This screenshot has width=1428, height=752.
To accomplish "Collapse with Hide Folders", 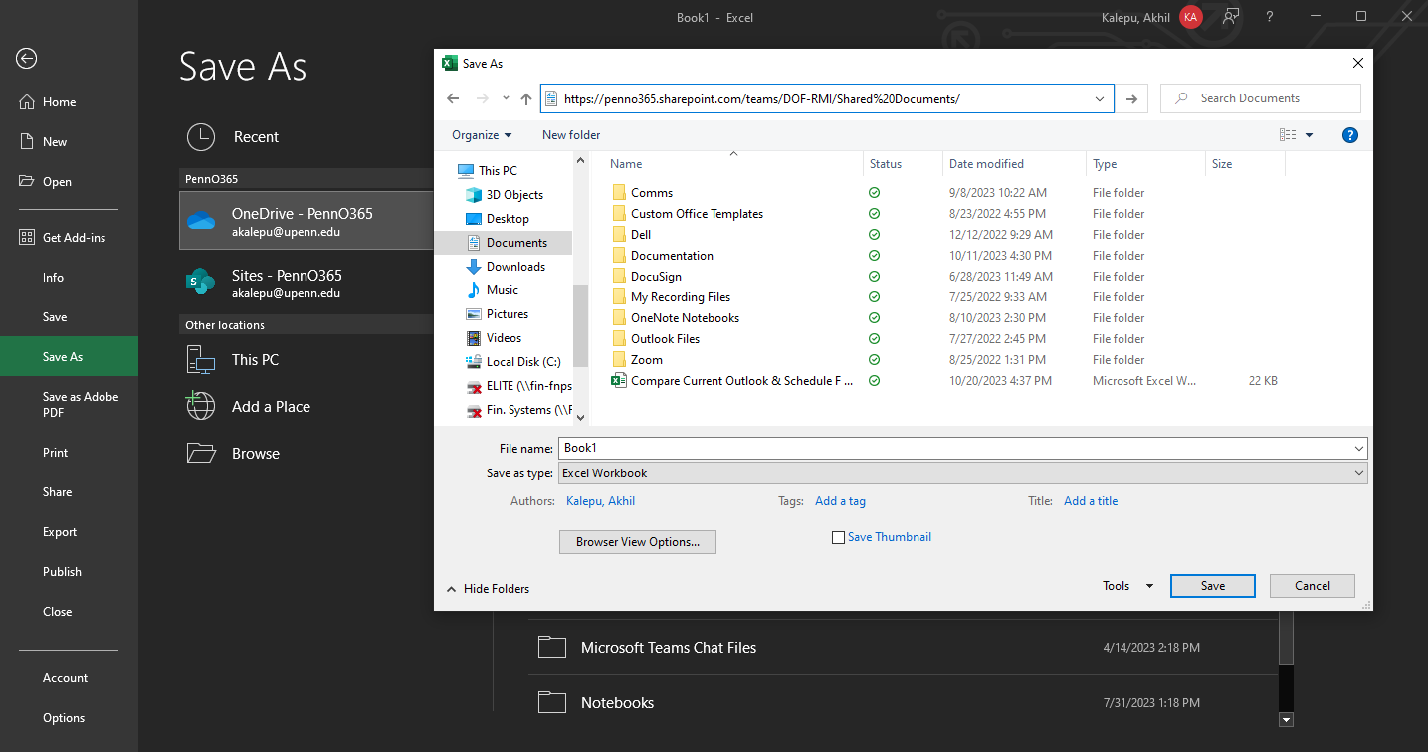I will click(488, 589).
